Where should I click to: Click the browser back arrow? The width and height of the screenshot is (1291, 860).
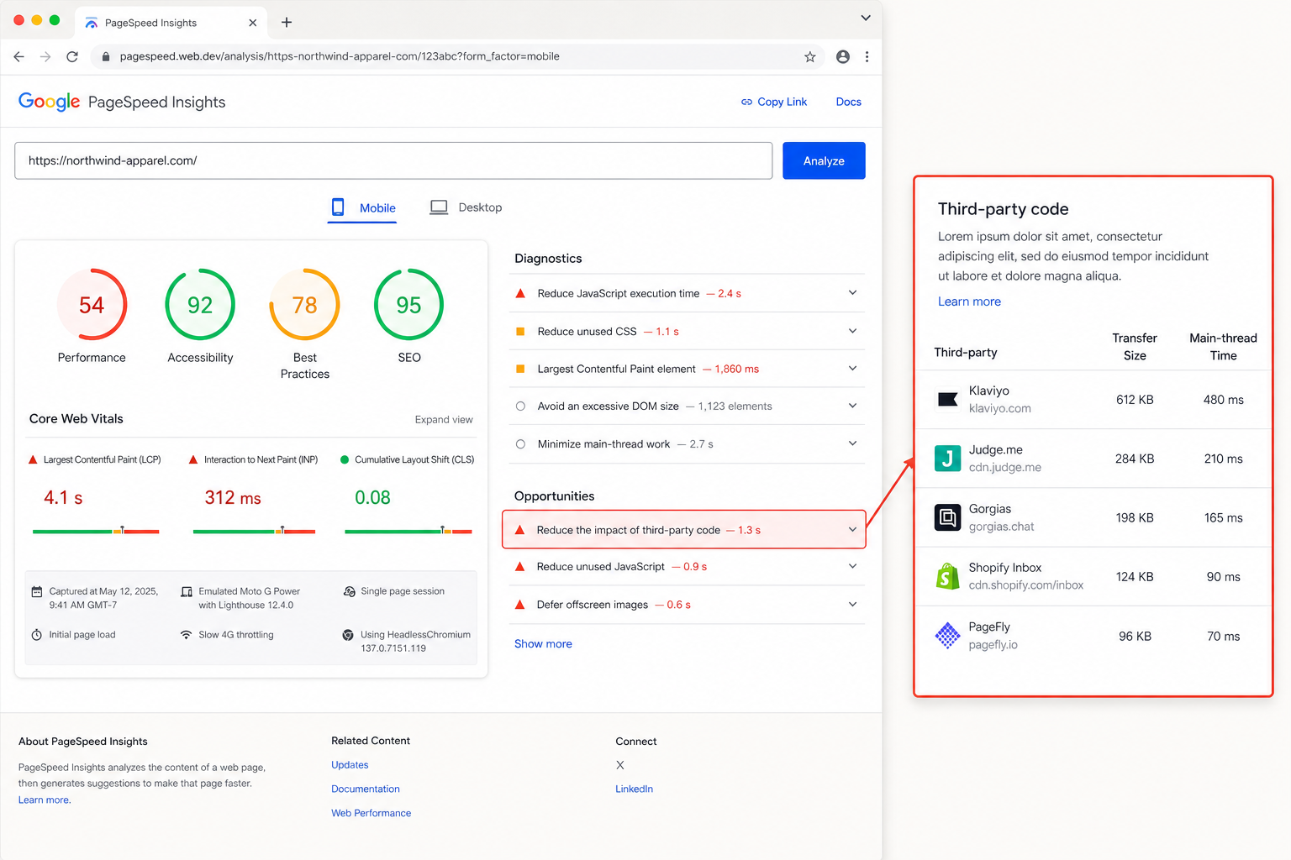tap(18, 56)
